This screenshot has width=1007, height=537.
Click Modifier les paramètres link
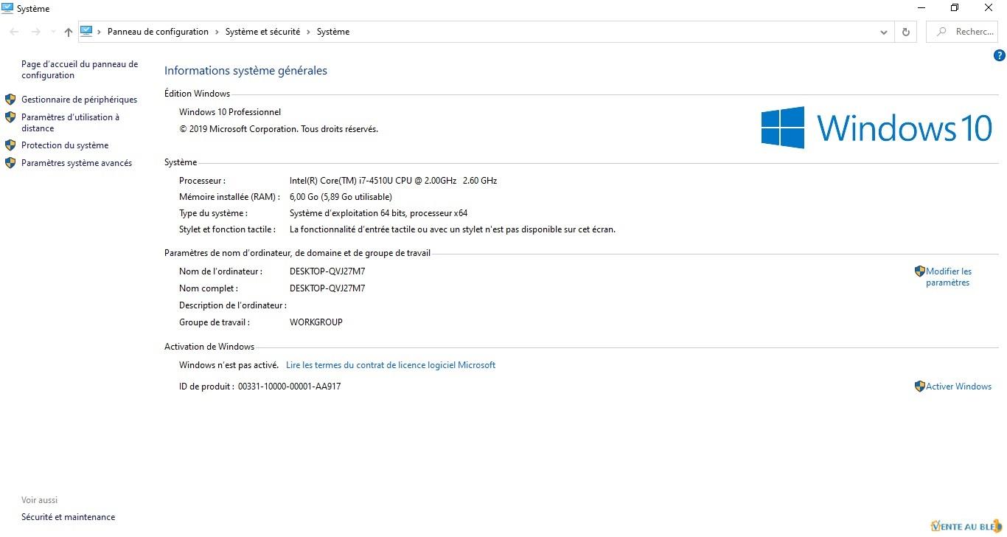point(949,277)
